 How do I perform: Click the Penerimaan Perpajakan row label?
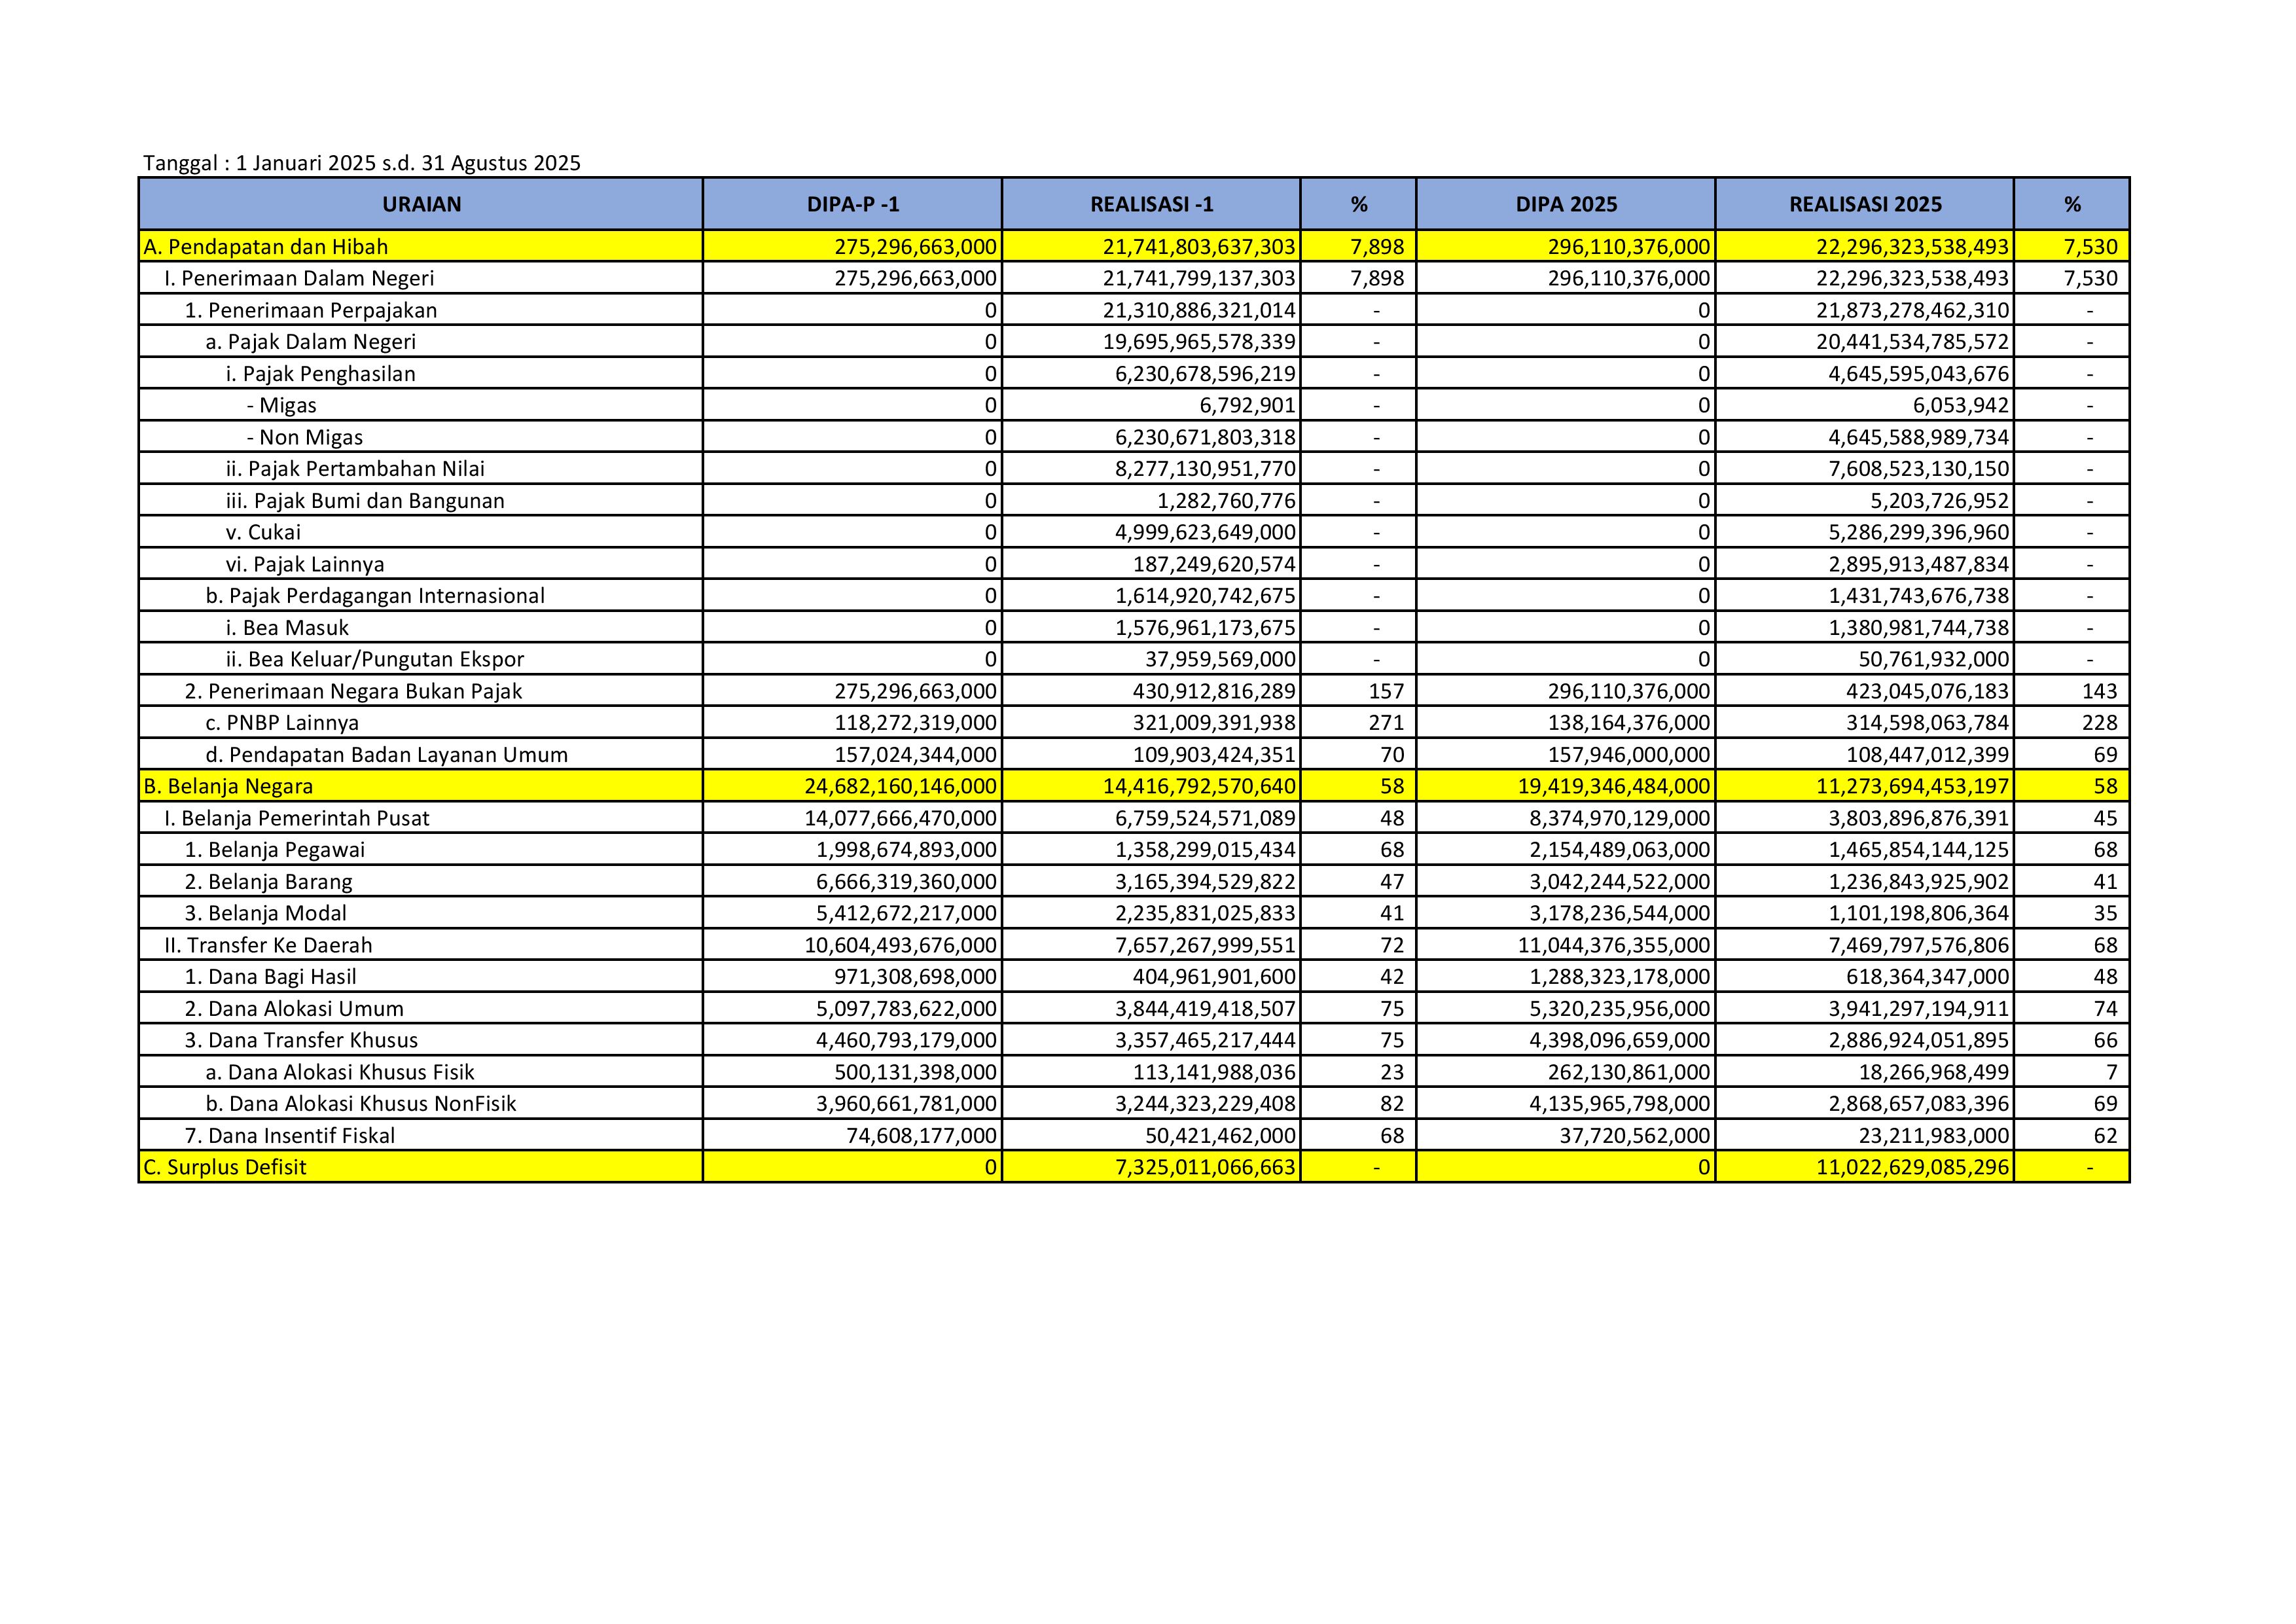coord(311,310)
